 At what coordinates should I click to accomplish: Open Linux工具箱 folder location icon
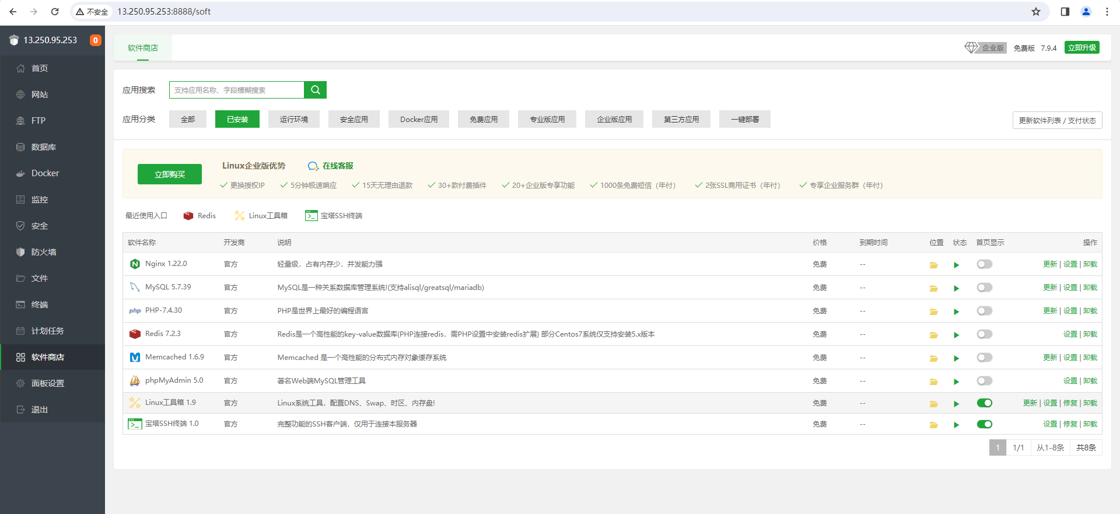pos(933,404)
